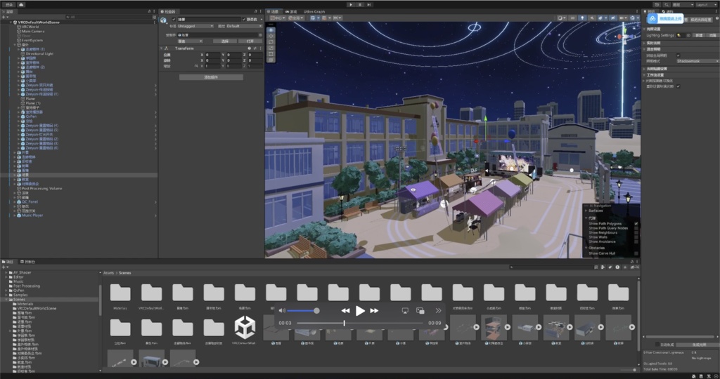Open the cloud services icon at top left
This screenshot has height=379, width=720.
pos(21,5)
